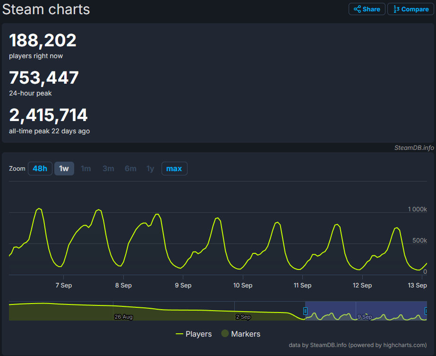
Task: Set chart zoom to 48h
Action: click(40, 169)
